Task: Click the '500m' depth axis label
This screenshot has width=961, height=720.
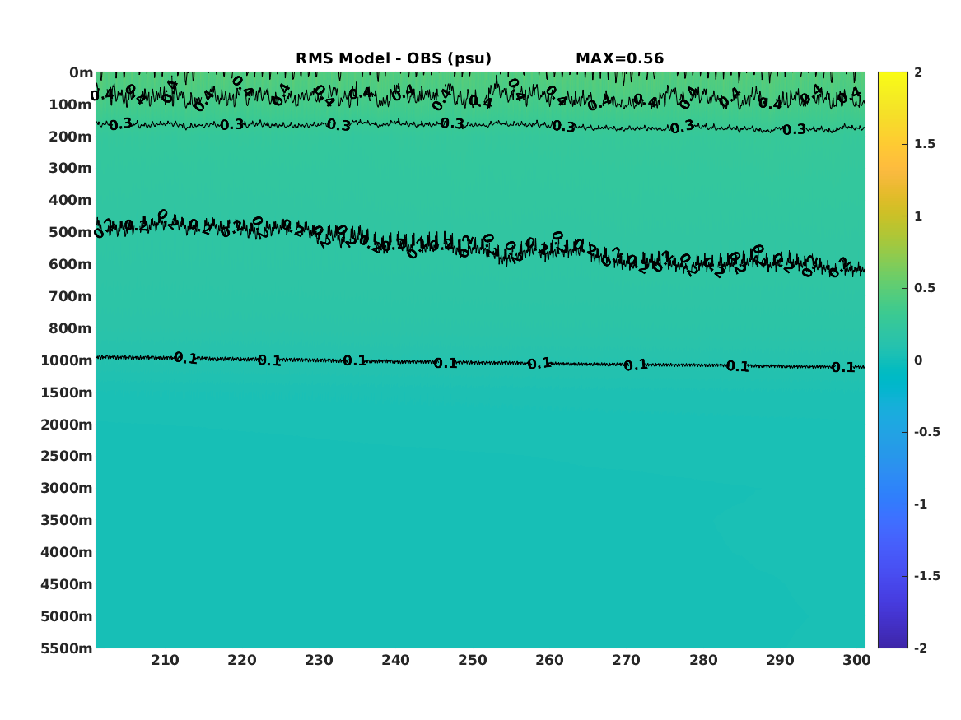Action: pos(71,233)
